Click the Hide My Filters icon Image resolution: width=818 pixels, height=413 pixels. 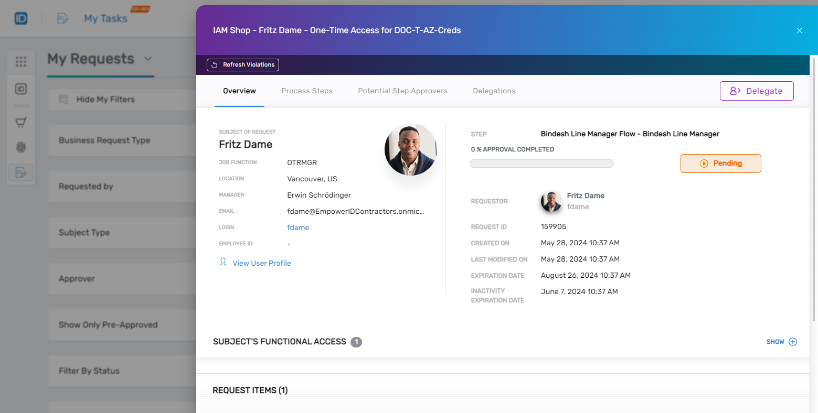tap(62, 99)
